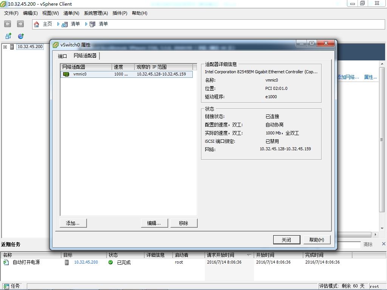Click the 编辑... button

[154, 223]
